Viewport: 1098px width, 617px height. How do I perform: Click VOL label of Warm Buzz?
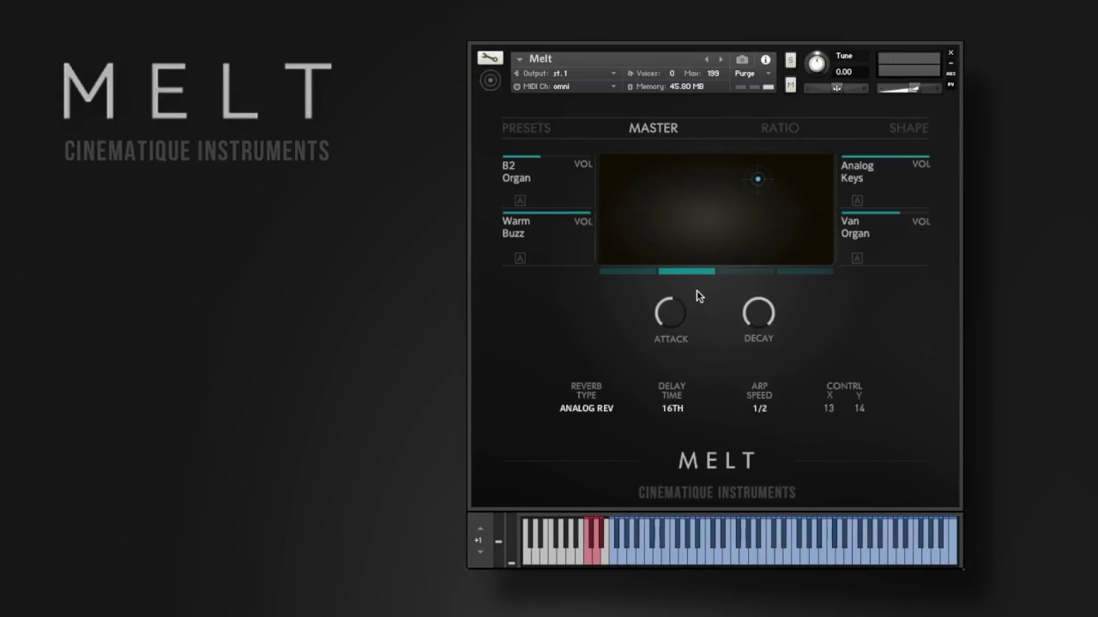tap(582, 221)
